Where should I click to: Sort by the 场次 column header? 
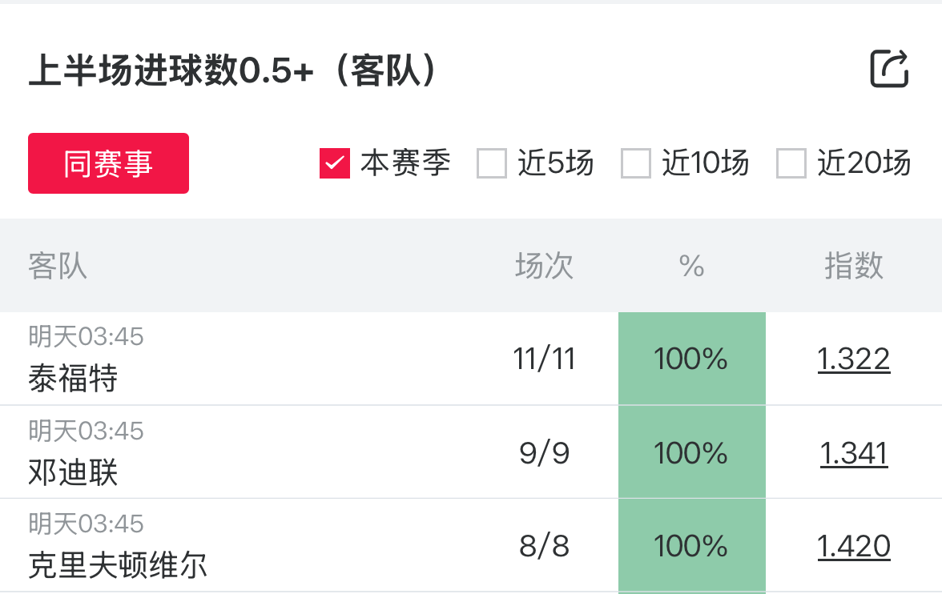click(544, 265)
